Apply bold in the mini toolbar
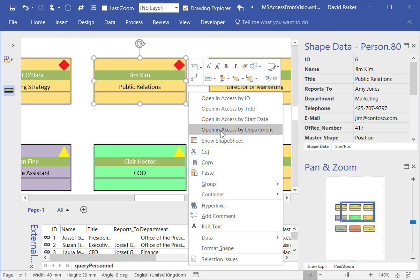 point(226,66)
